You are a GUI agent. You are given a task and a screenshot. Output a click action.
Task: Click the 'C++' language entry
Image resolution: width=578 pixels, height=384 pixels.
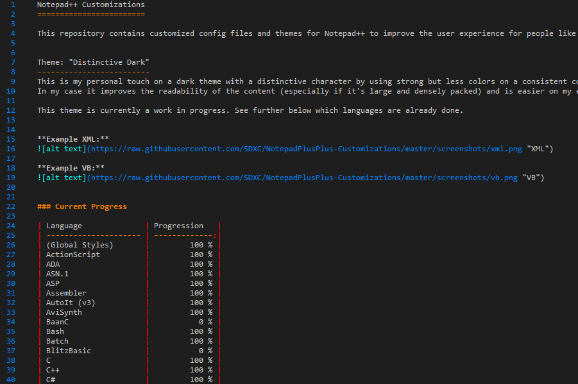coord(53,370)
